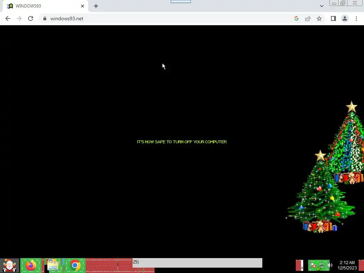This screenshot has width=364, height=273.
Task: Open the Action Center flag tray icon
Action: click(313, 265)
